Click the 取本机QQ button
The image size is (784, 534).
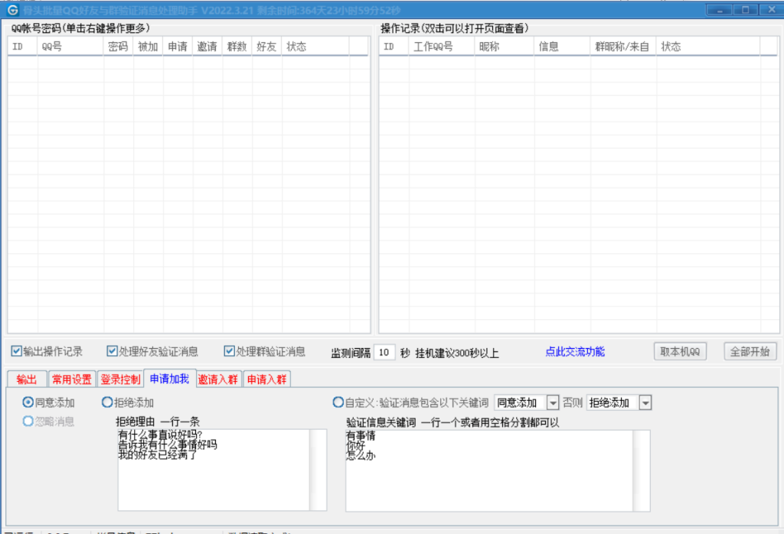tap(680, 352)
